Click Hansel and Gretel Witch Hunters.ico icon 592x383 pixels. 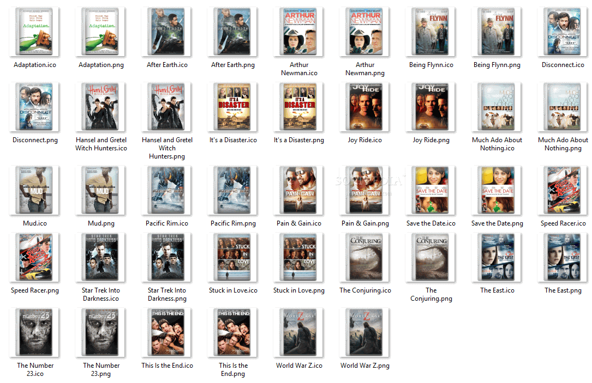pyautogui.click(x=101, y=107)
